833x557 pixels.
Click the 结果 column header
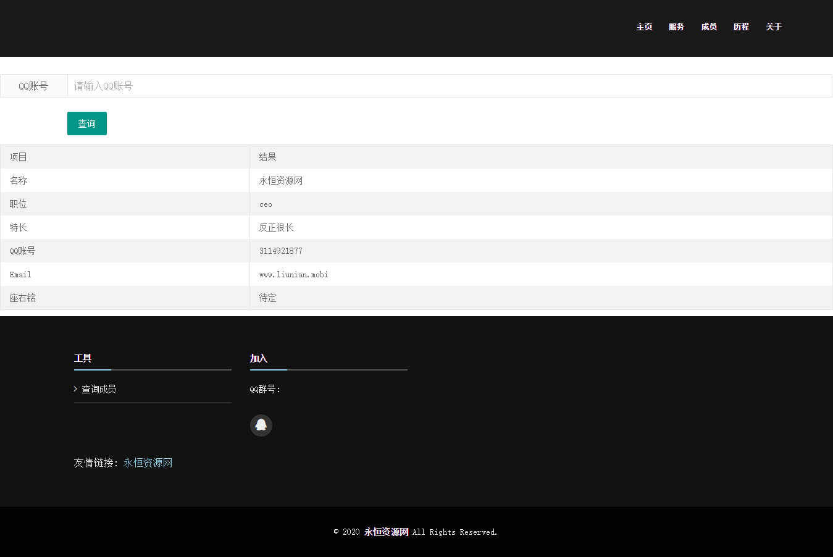[x=267, y=157]
